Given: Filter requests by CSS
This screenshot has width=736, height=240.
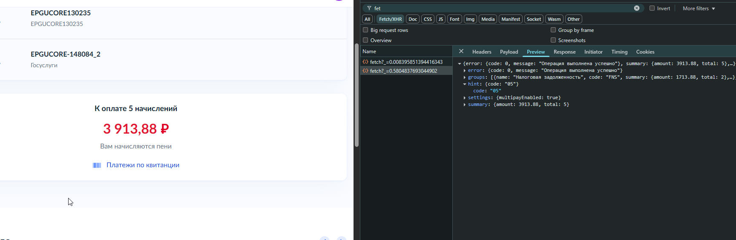Looking at the screenshot, I should (428, 19).
